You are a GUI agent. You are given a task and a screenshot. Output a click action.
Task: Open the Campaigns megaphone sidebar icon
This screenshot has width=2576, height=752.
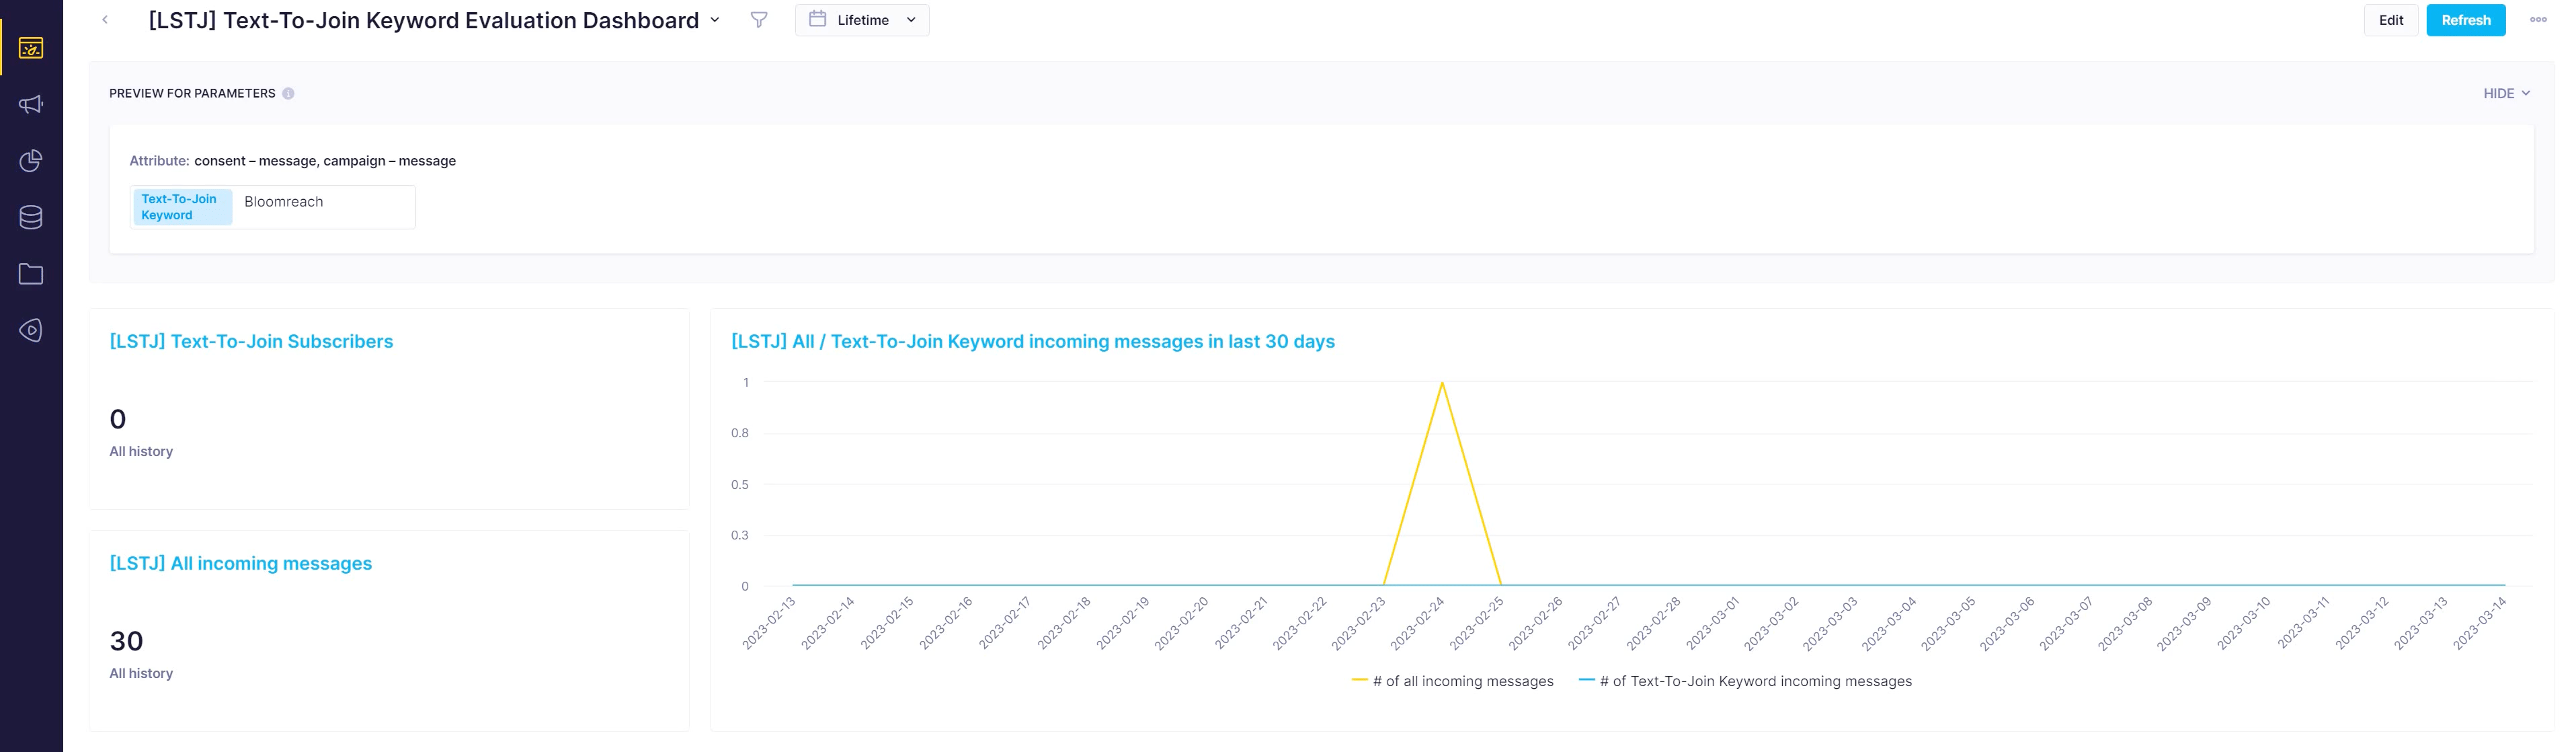31,104
